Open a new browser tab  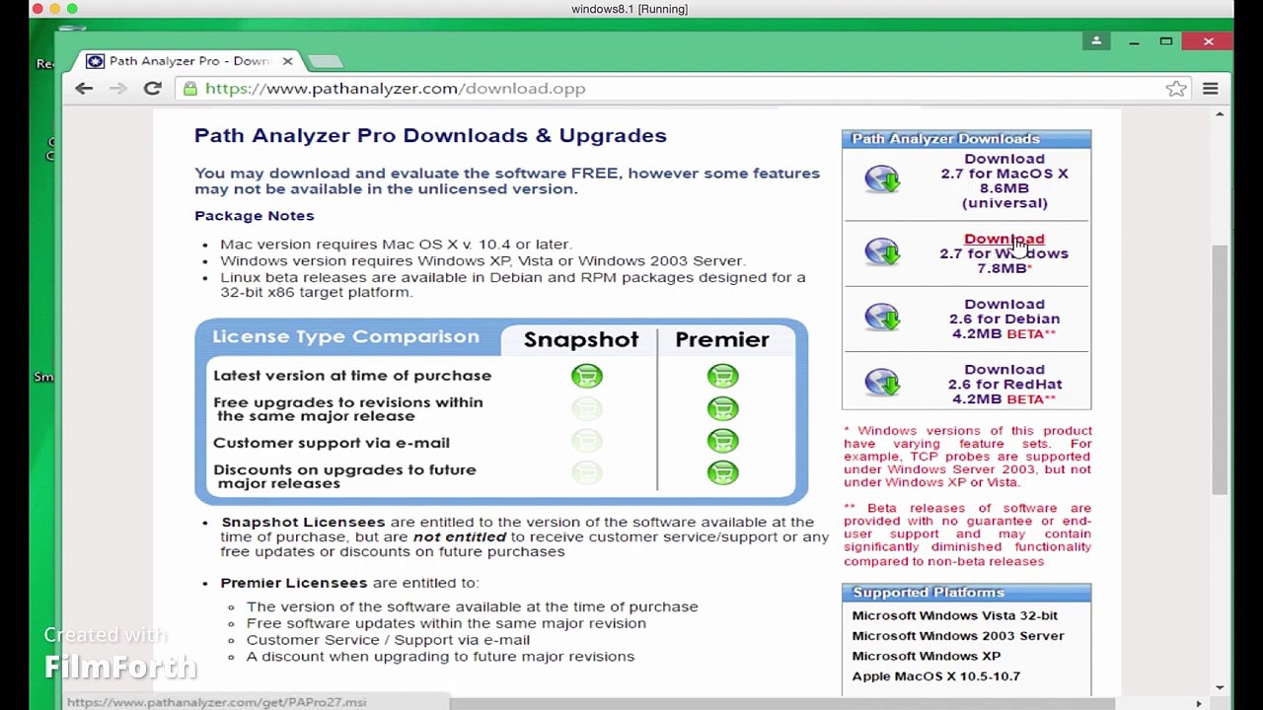(324, 61)
